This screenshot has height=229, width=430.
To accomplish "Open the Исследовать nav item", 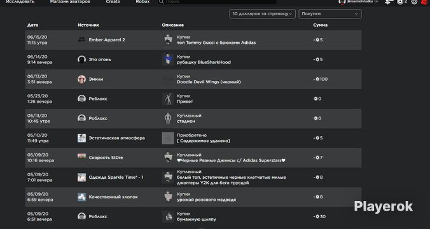I will (20, 2).
